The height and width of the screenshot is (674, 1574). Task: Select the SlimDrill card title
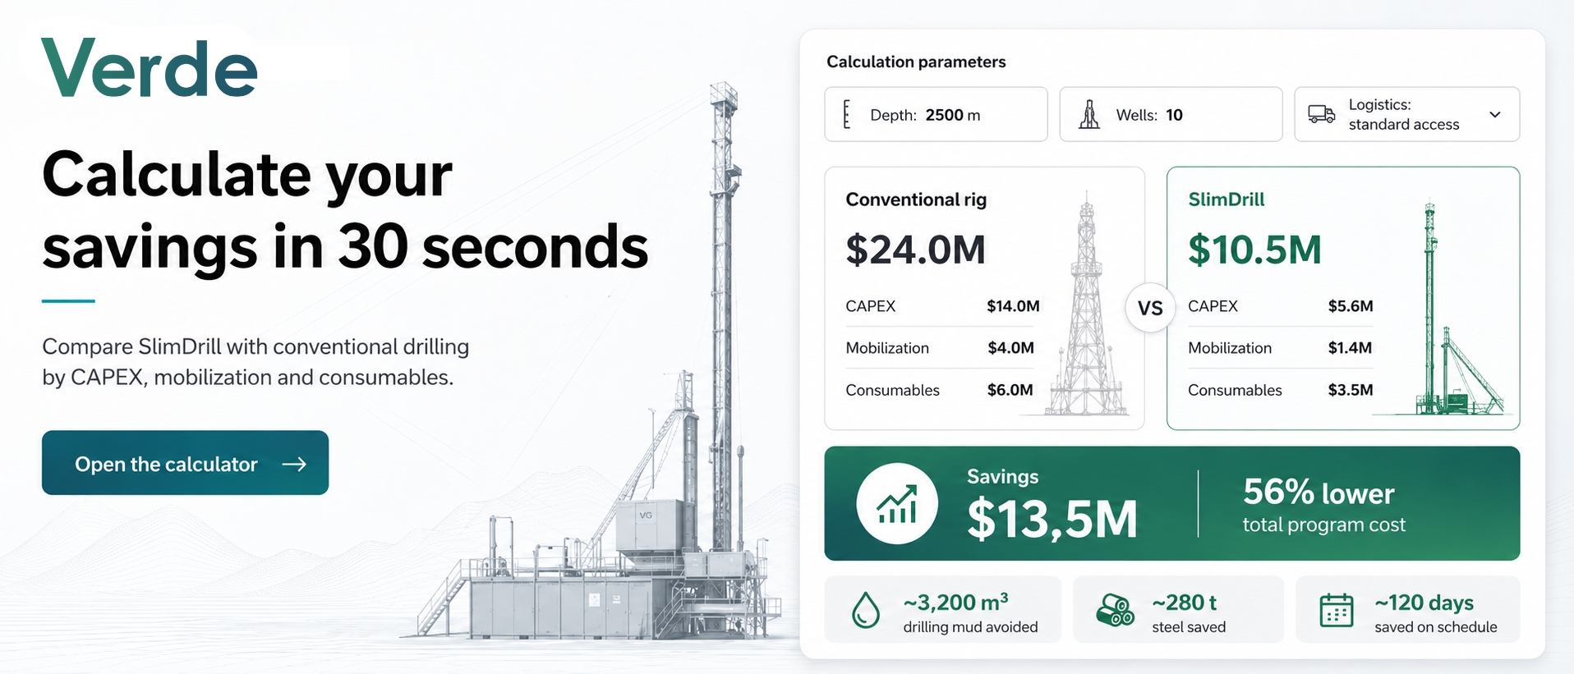pos(1227,199)
